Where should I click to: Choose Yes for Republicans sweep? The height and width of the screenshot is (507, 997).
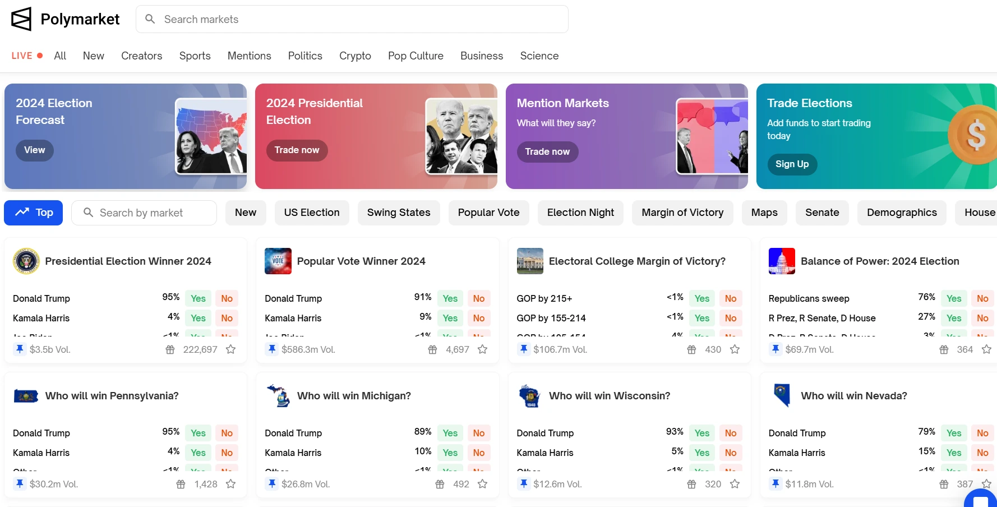pos(953,298)
